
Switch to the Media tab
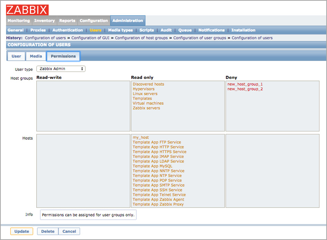point(36,56)
